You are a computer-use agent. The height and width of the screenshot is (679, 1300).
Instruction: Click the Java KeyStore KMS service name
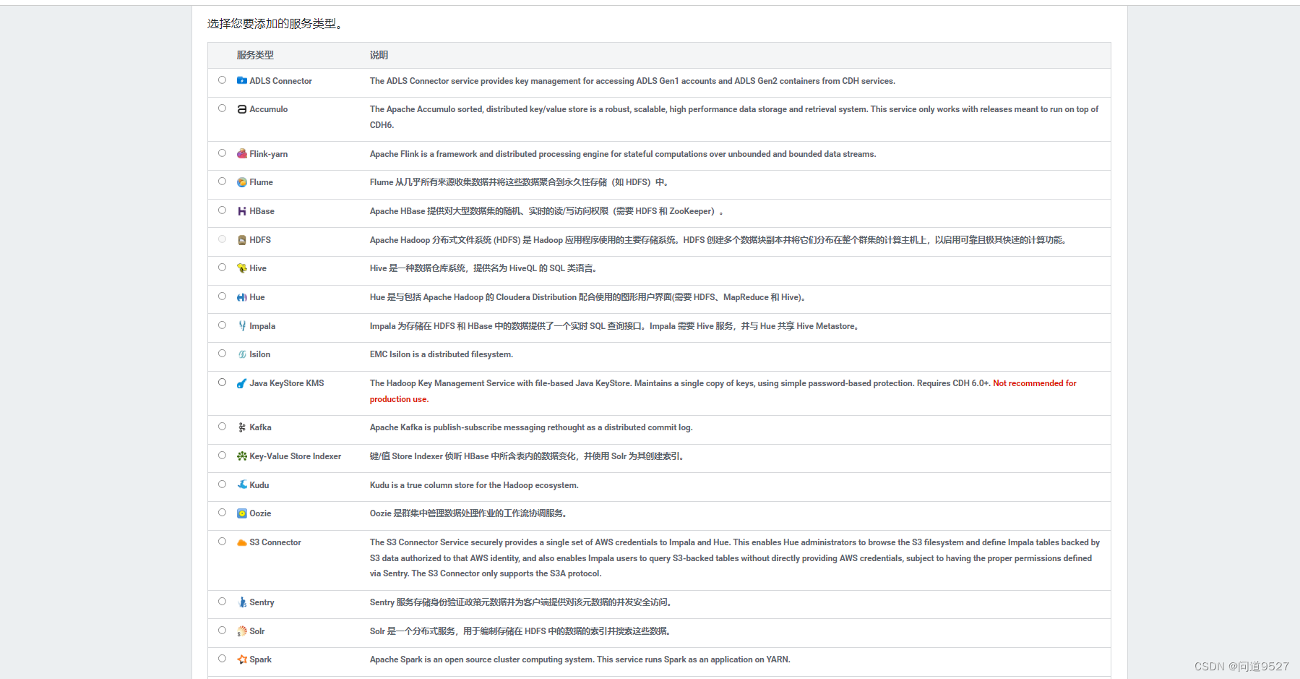pos(286,383)
